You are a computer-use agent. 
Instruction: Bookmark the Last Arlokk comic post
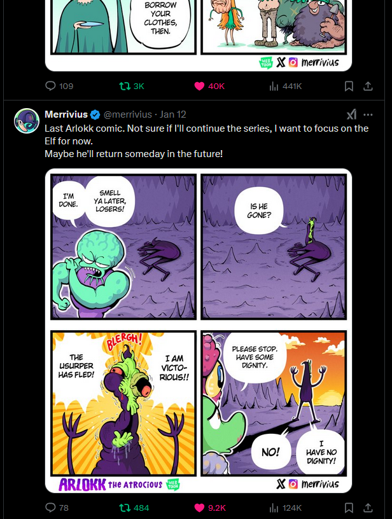click(349, 508)
